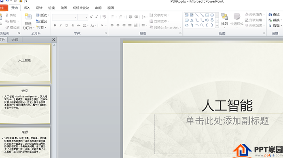Open 形状效果 (Shape Effects) dropdown
Image resolution: width=283 pixels, height=158 pixels.
click(x=255, y=25)
